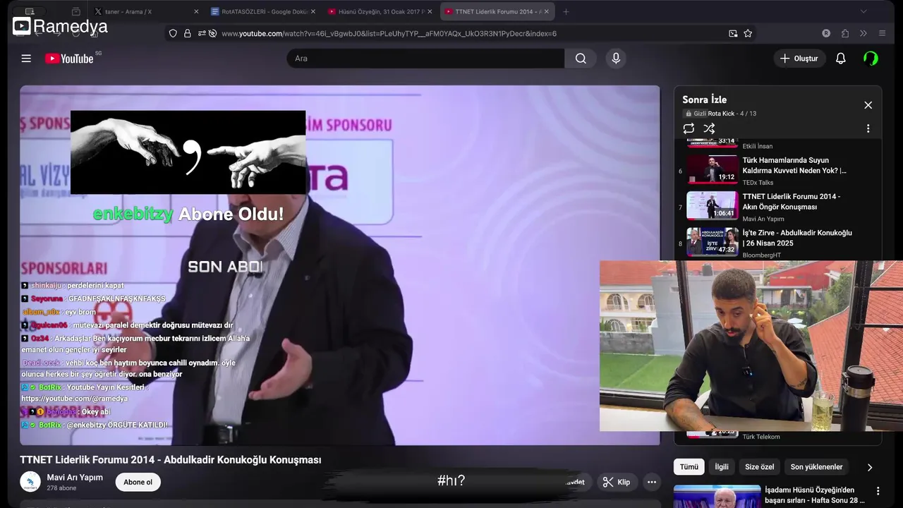Click the R extension icon in toolbar
The width and height of the screenshot is (903, 508).
[x=826, y=33]
